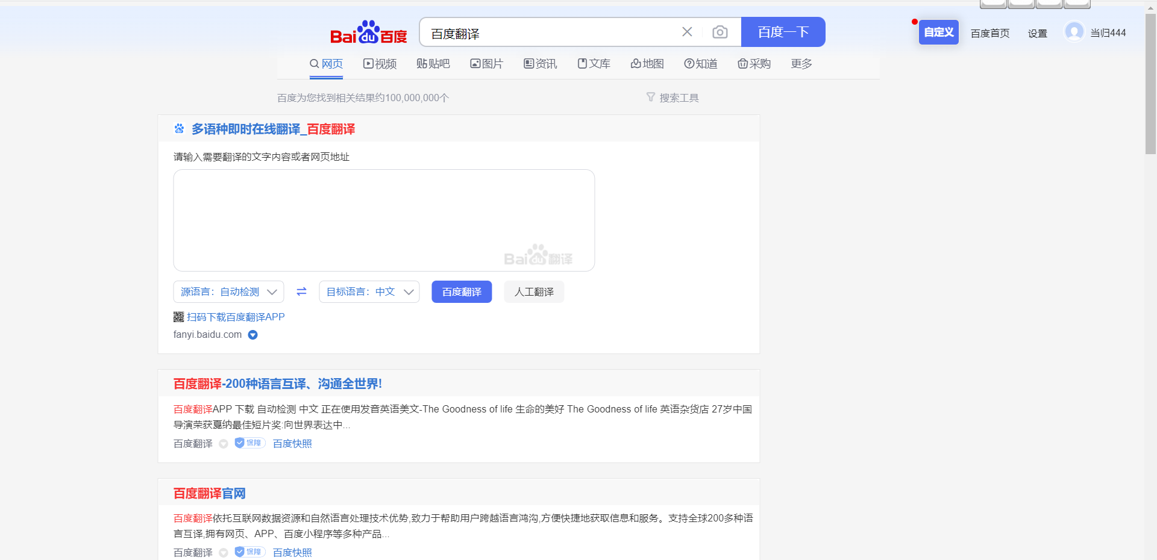The image size is (1157, 560).
Task: Switch to the 图片 tab
Action: (x=486, y=64)
